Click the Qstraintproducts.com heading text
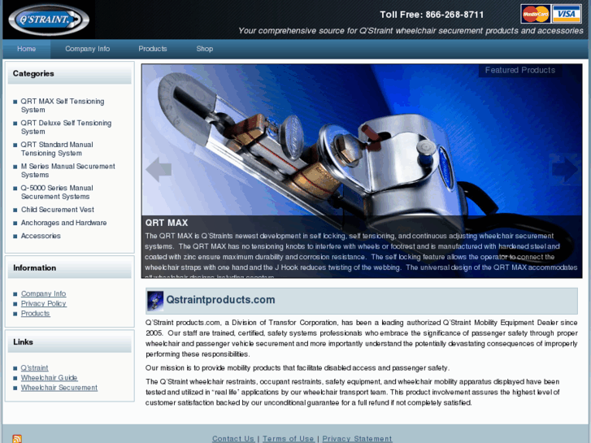591x443 pixels. (220, 300)
